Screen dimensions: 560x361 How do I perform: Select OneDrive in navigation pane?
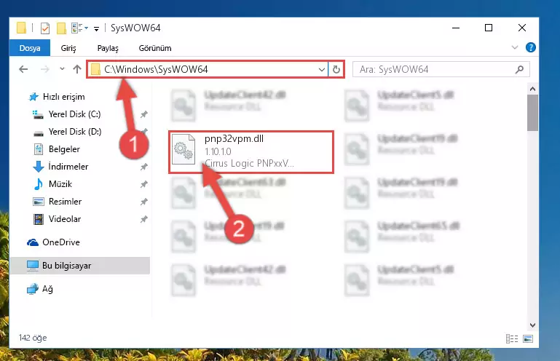(53, 242)
